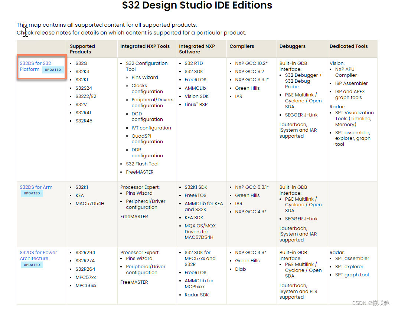Select the MAC57D54H product entry

coord(90,204)
